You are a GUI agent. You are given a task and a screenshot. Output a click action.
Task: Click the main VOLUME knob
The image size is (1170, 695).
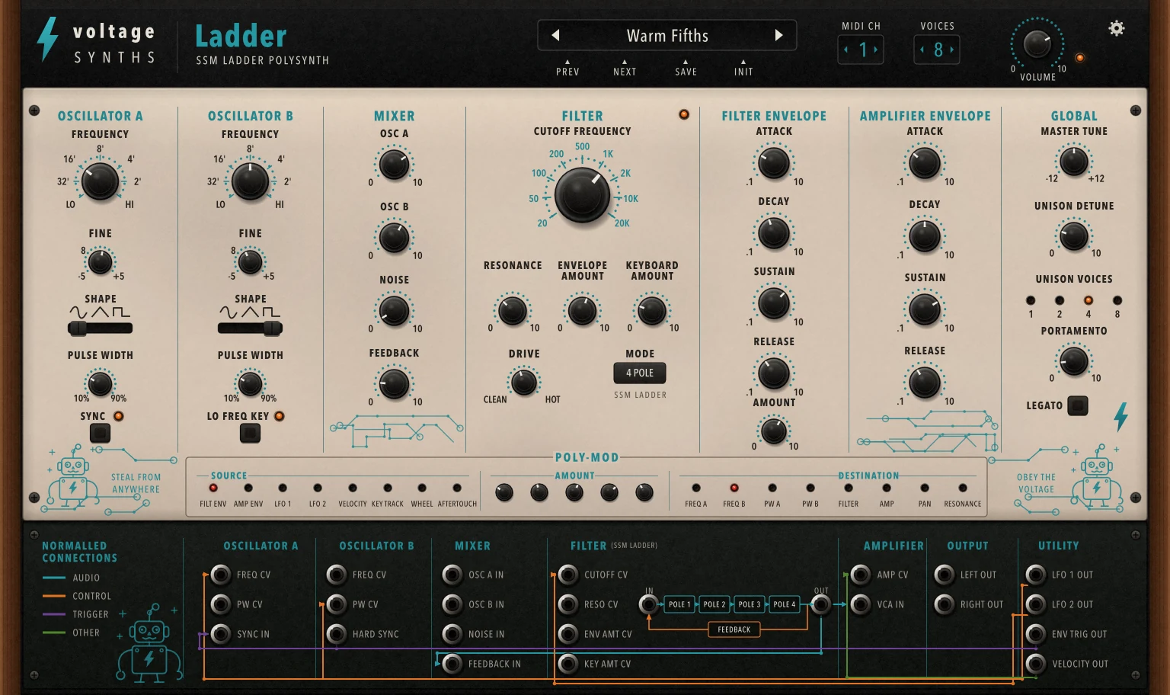pos(1037,44)
